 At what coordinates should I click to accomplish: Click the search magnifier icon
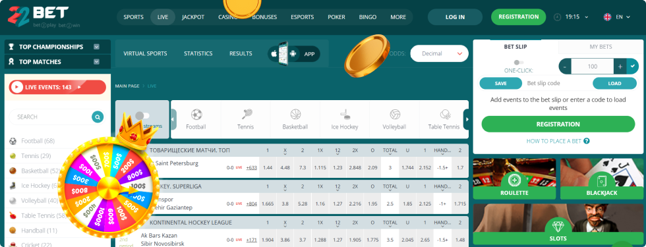coord(98,117)
